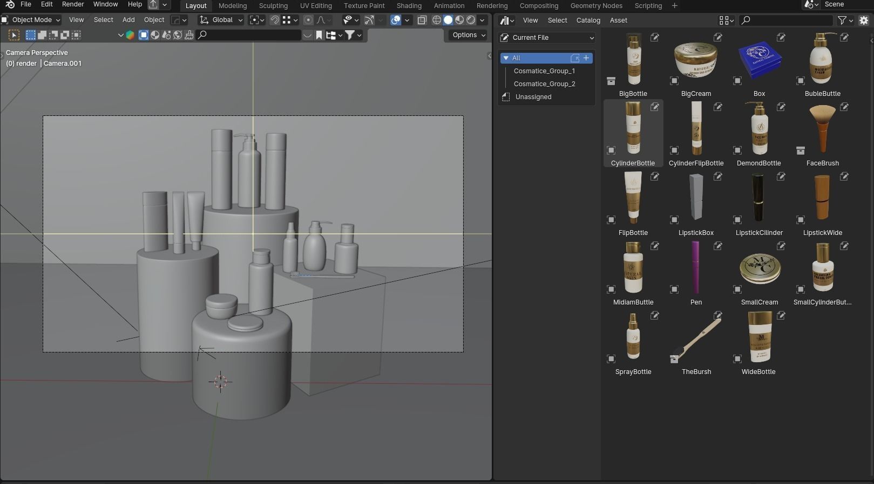
Task: Click the Blender logo icon
Action: (x=9, y=5)
